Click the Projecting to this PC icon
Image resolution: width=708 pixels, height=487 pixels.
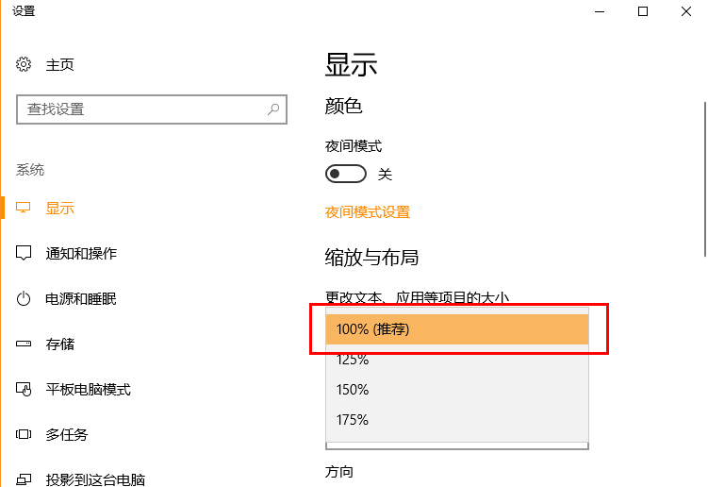pyautogui.click(x=25, y=480)
